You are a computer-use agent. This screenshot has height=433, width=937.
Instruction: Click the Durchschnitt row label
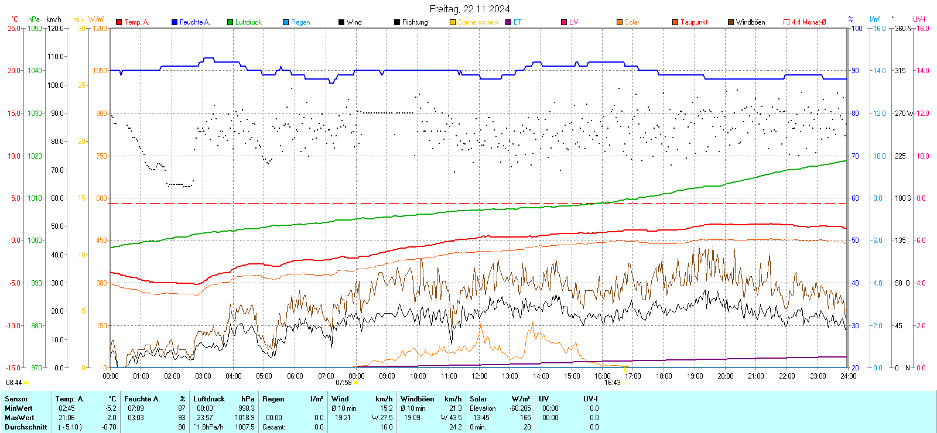tap(26, 427)
